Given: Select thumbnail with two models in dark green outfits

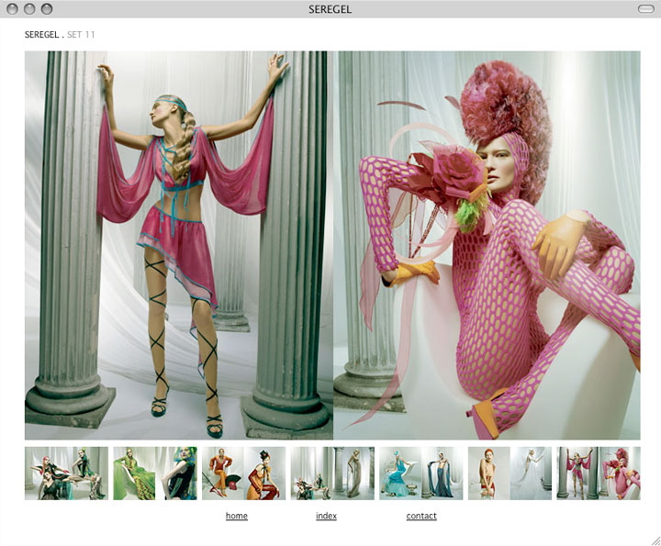Looking at the screenshot, I should (x=66, y=474).
